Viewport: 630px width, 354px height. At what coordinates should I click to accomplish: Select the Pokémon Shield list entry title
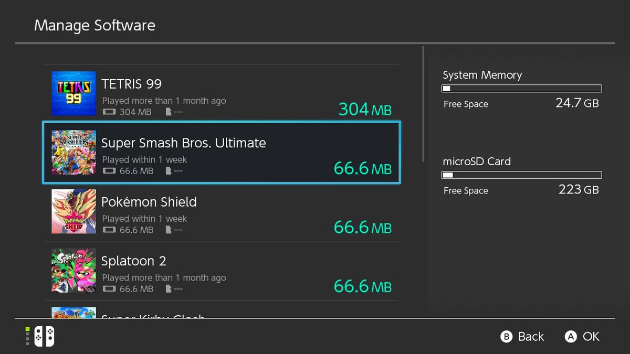pos(149,202)
